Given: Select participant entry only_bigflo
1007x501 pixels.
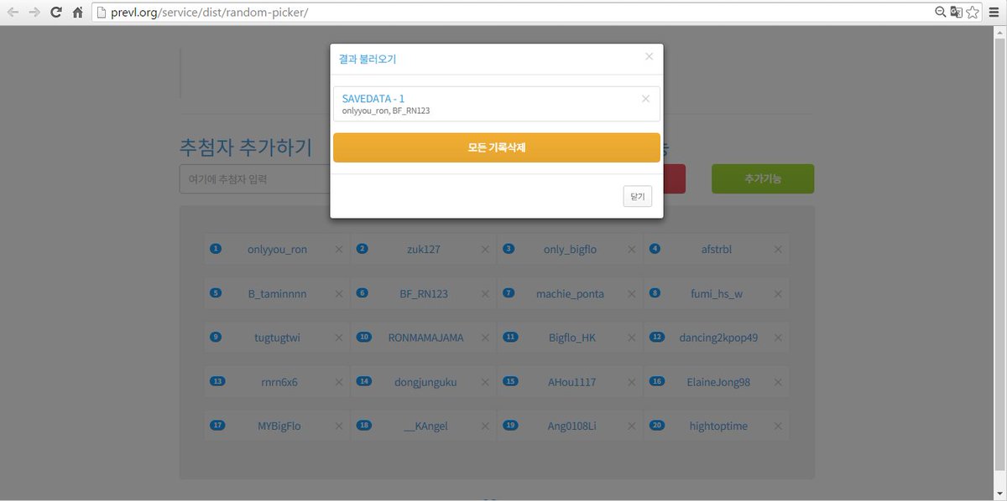Looking at the screenshot, I should click(570, 249).
